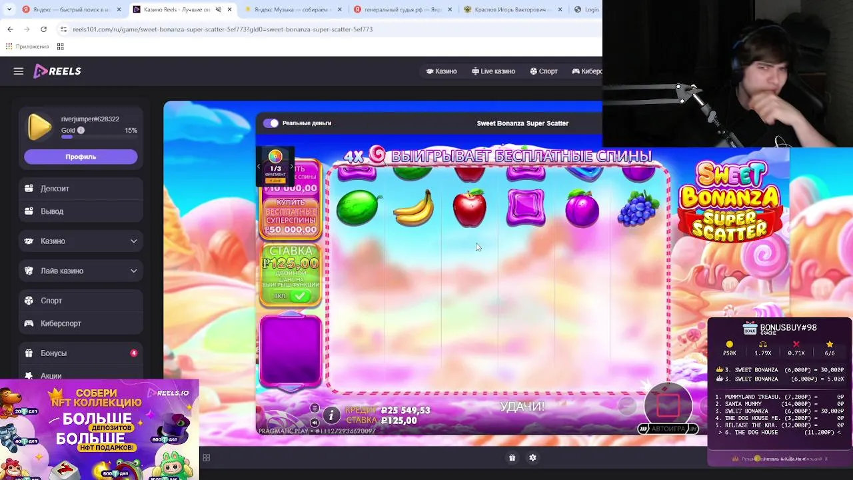
Task: Open settings gear below the game
Action: 532,458
